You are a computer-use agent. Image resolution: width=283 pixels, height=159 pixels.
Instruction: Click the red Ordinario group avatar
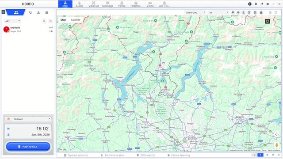pyautogui.click(x=7, y=30)
